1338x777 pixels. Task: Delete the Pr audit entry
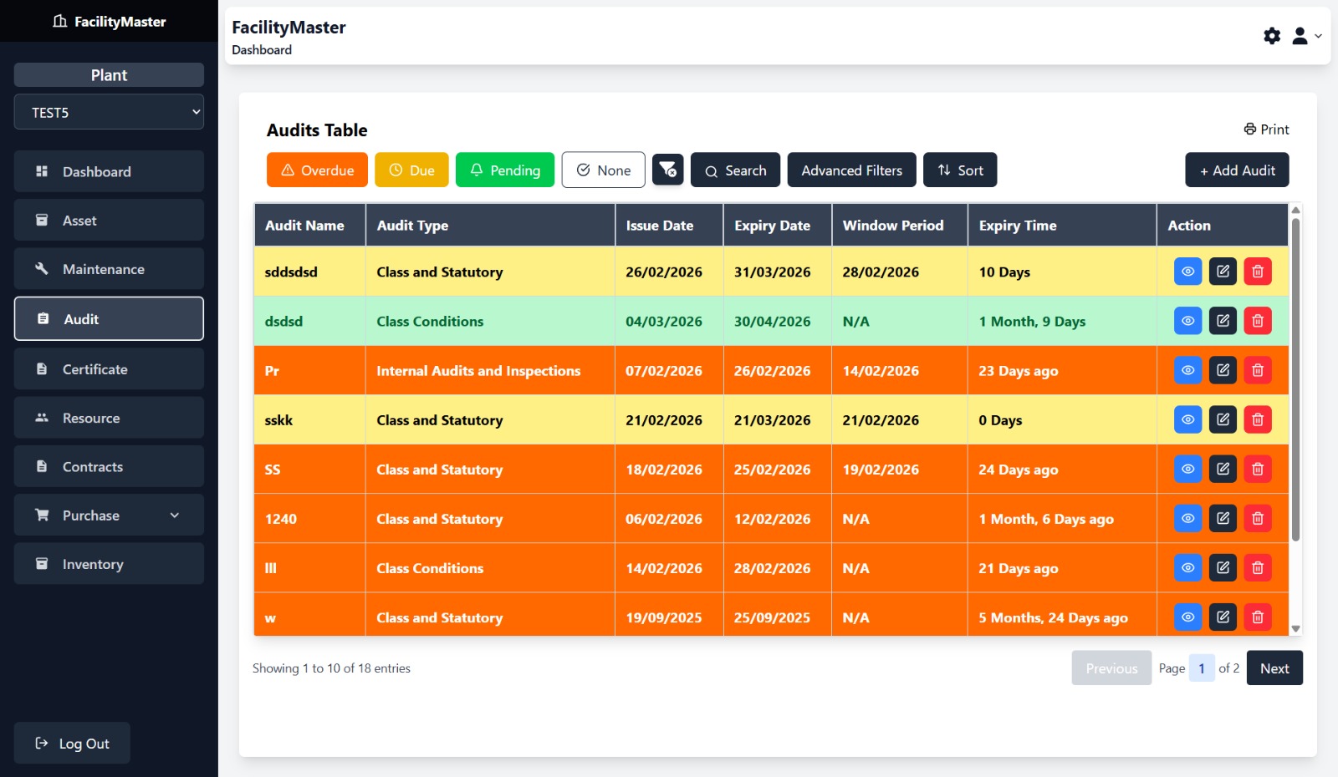pyautogui.click(x=1257, y=370)
